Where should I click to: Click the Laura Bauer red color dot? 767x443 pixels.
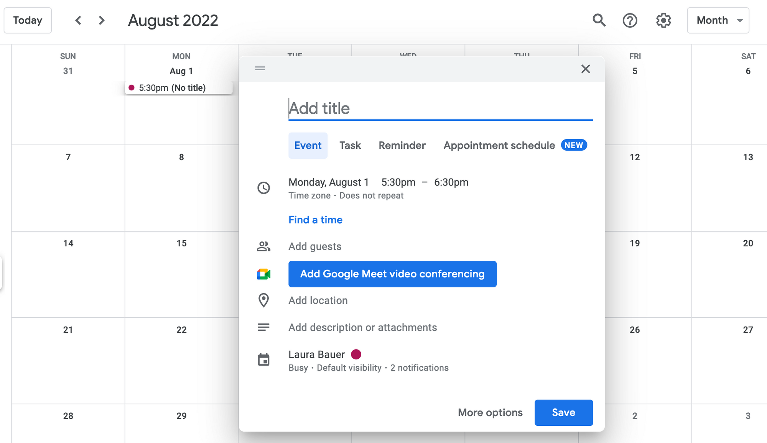tap(356, 354)
